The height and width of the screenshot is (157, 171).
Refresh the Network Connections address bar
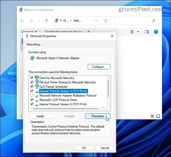click(x=106, y=21)
